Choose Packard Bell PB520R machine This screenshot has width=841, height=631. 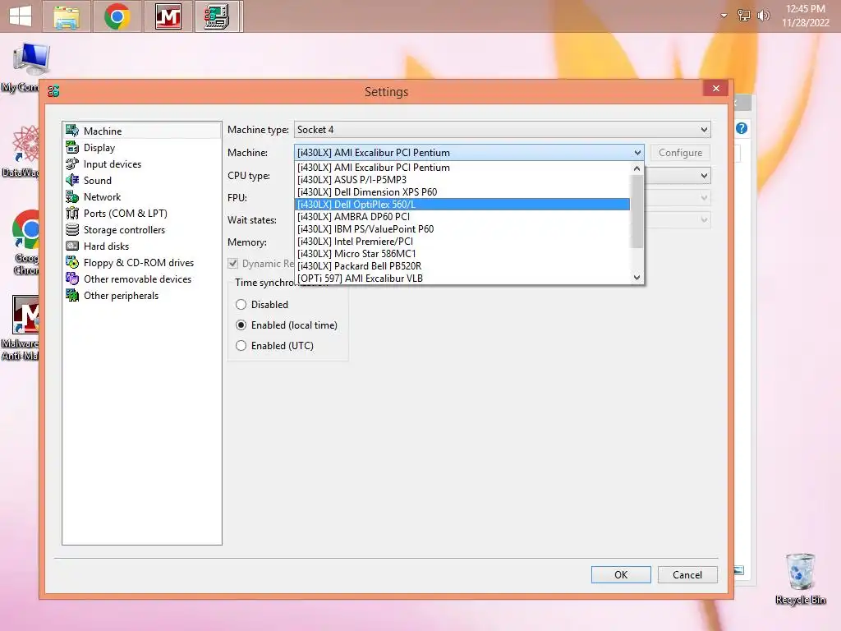click(x=462, y=266)
